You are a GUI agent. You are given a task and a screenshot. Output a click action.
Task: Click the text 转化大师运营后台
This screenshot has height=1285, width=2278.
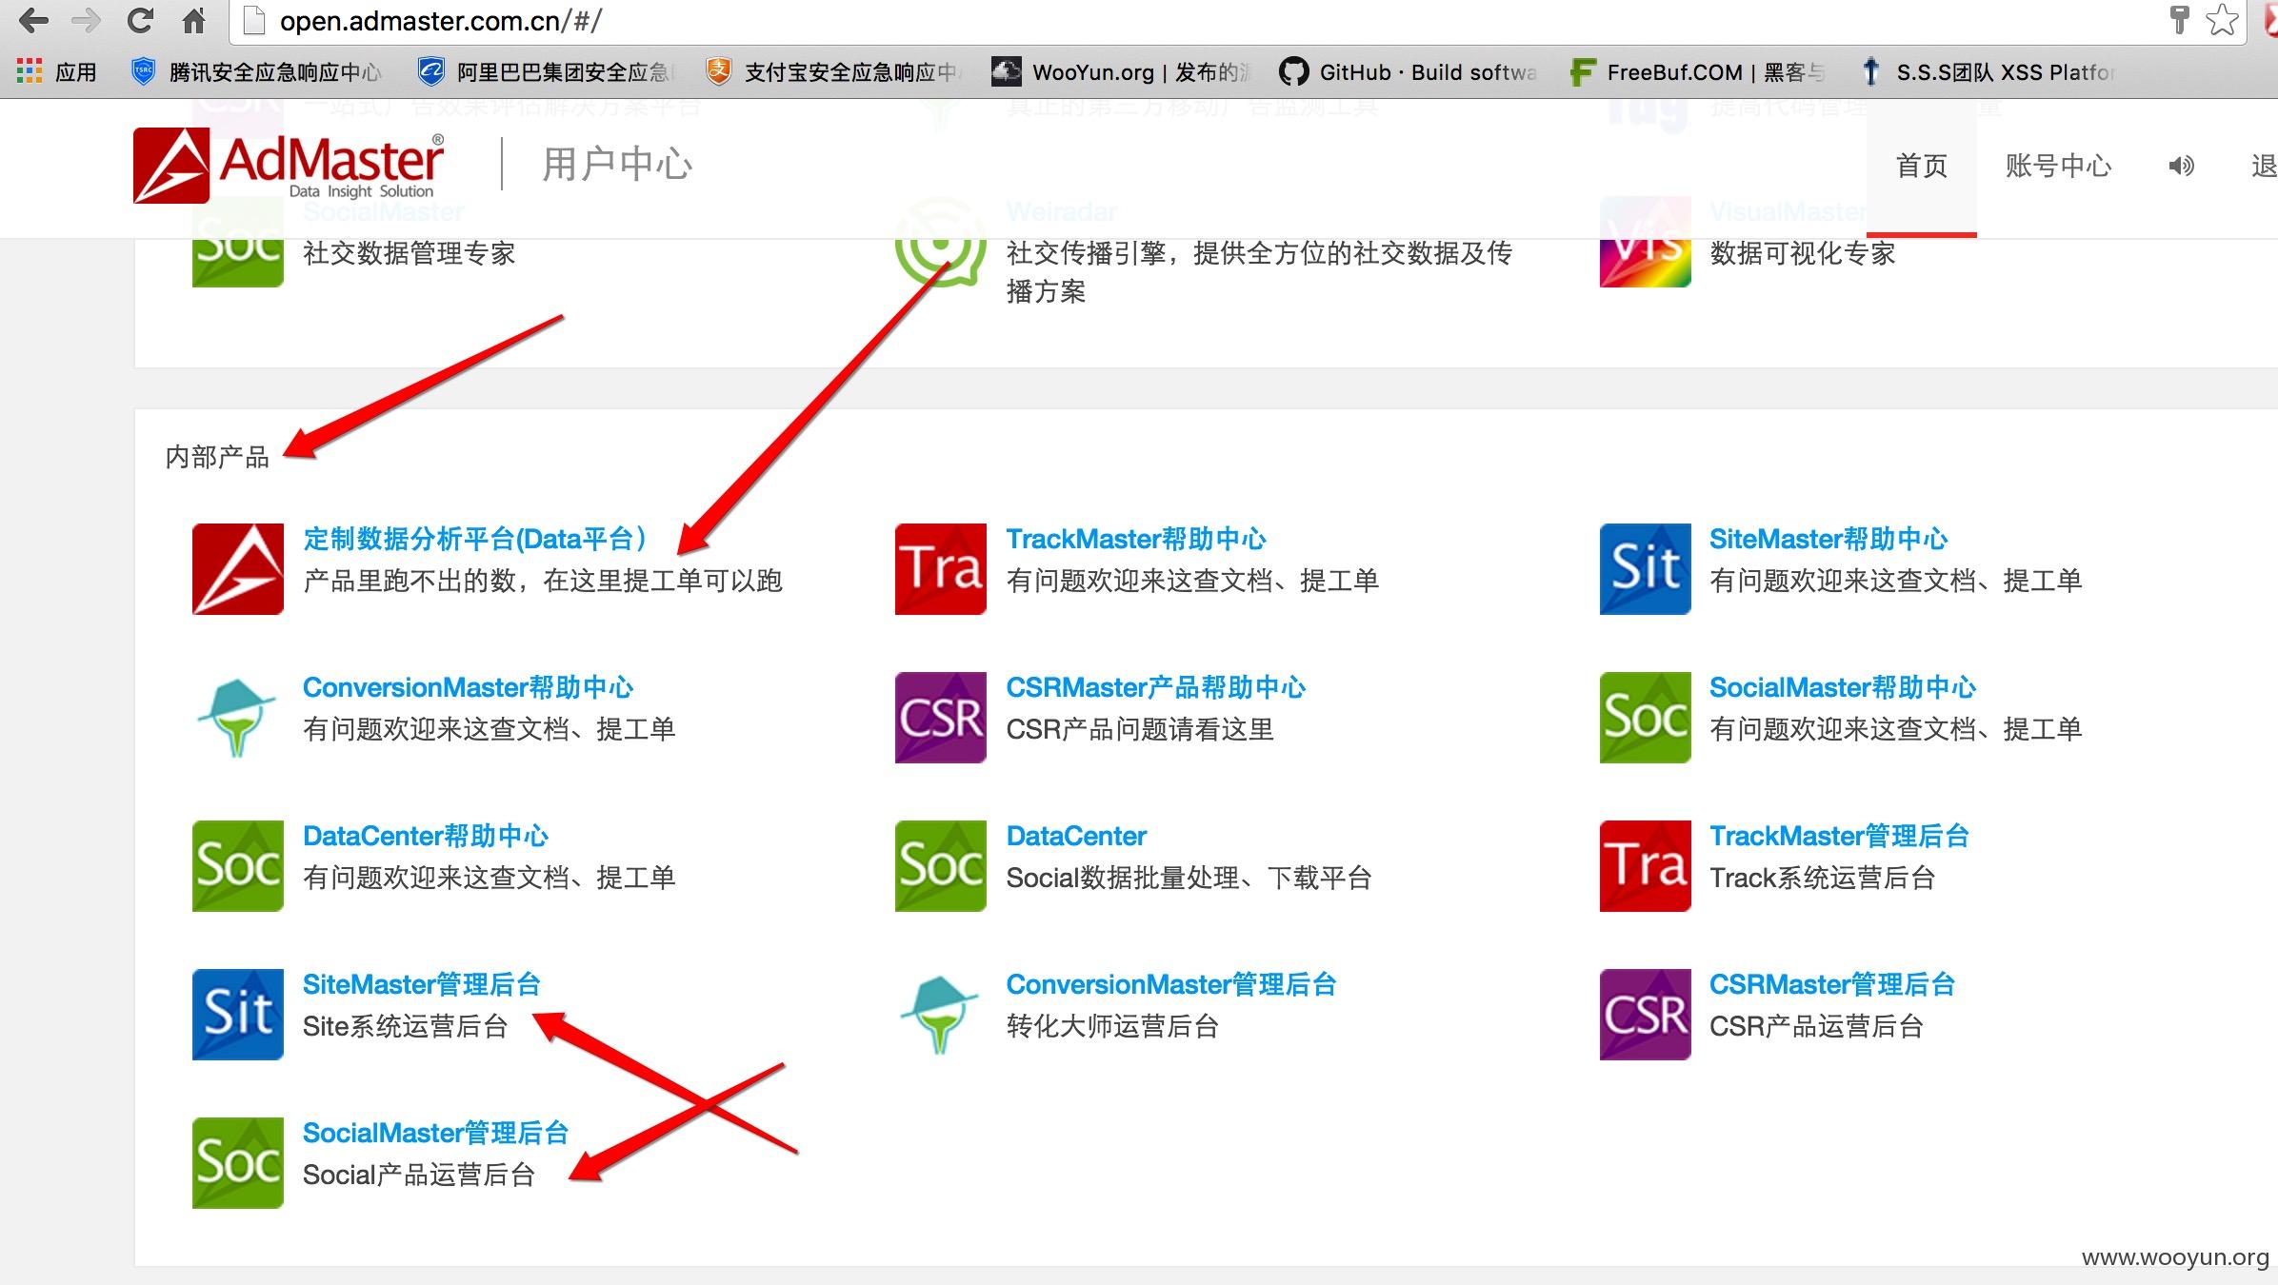[1112, 1026]
